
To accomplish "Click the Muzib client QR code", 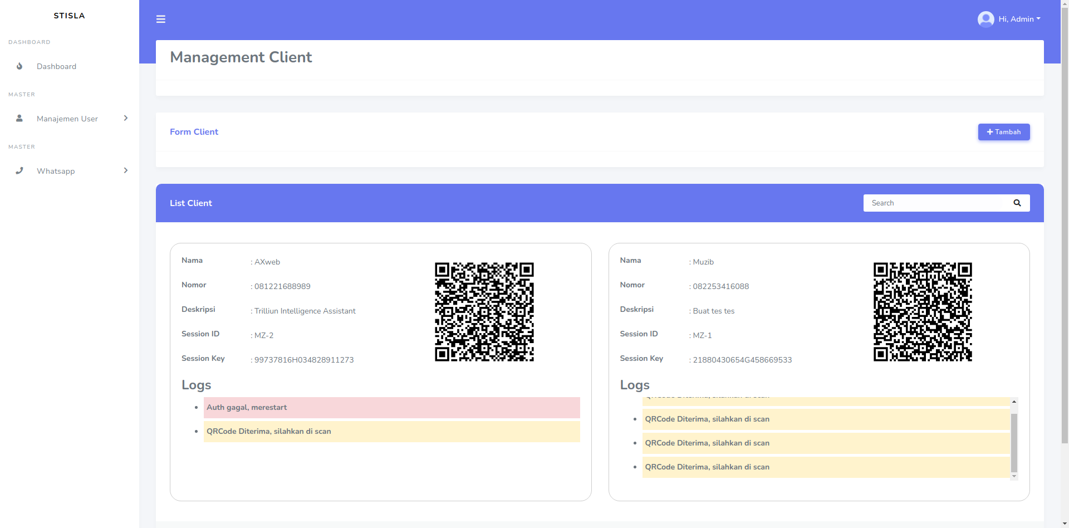I will coord(923,312).
